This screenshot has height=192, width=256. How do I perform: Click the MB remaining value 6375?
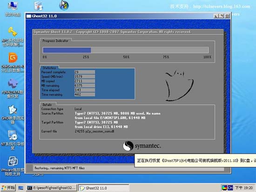pos(85,86)
